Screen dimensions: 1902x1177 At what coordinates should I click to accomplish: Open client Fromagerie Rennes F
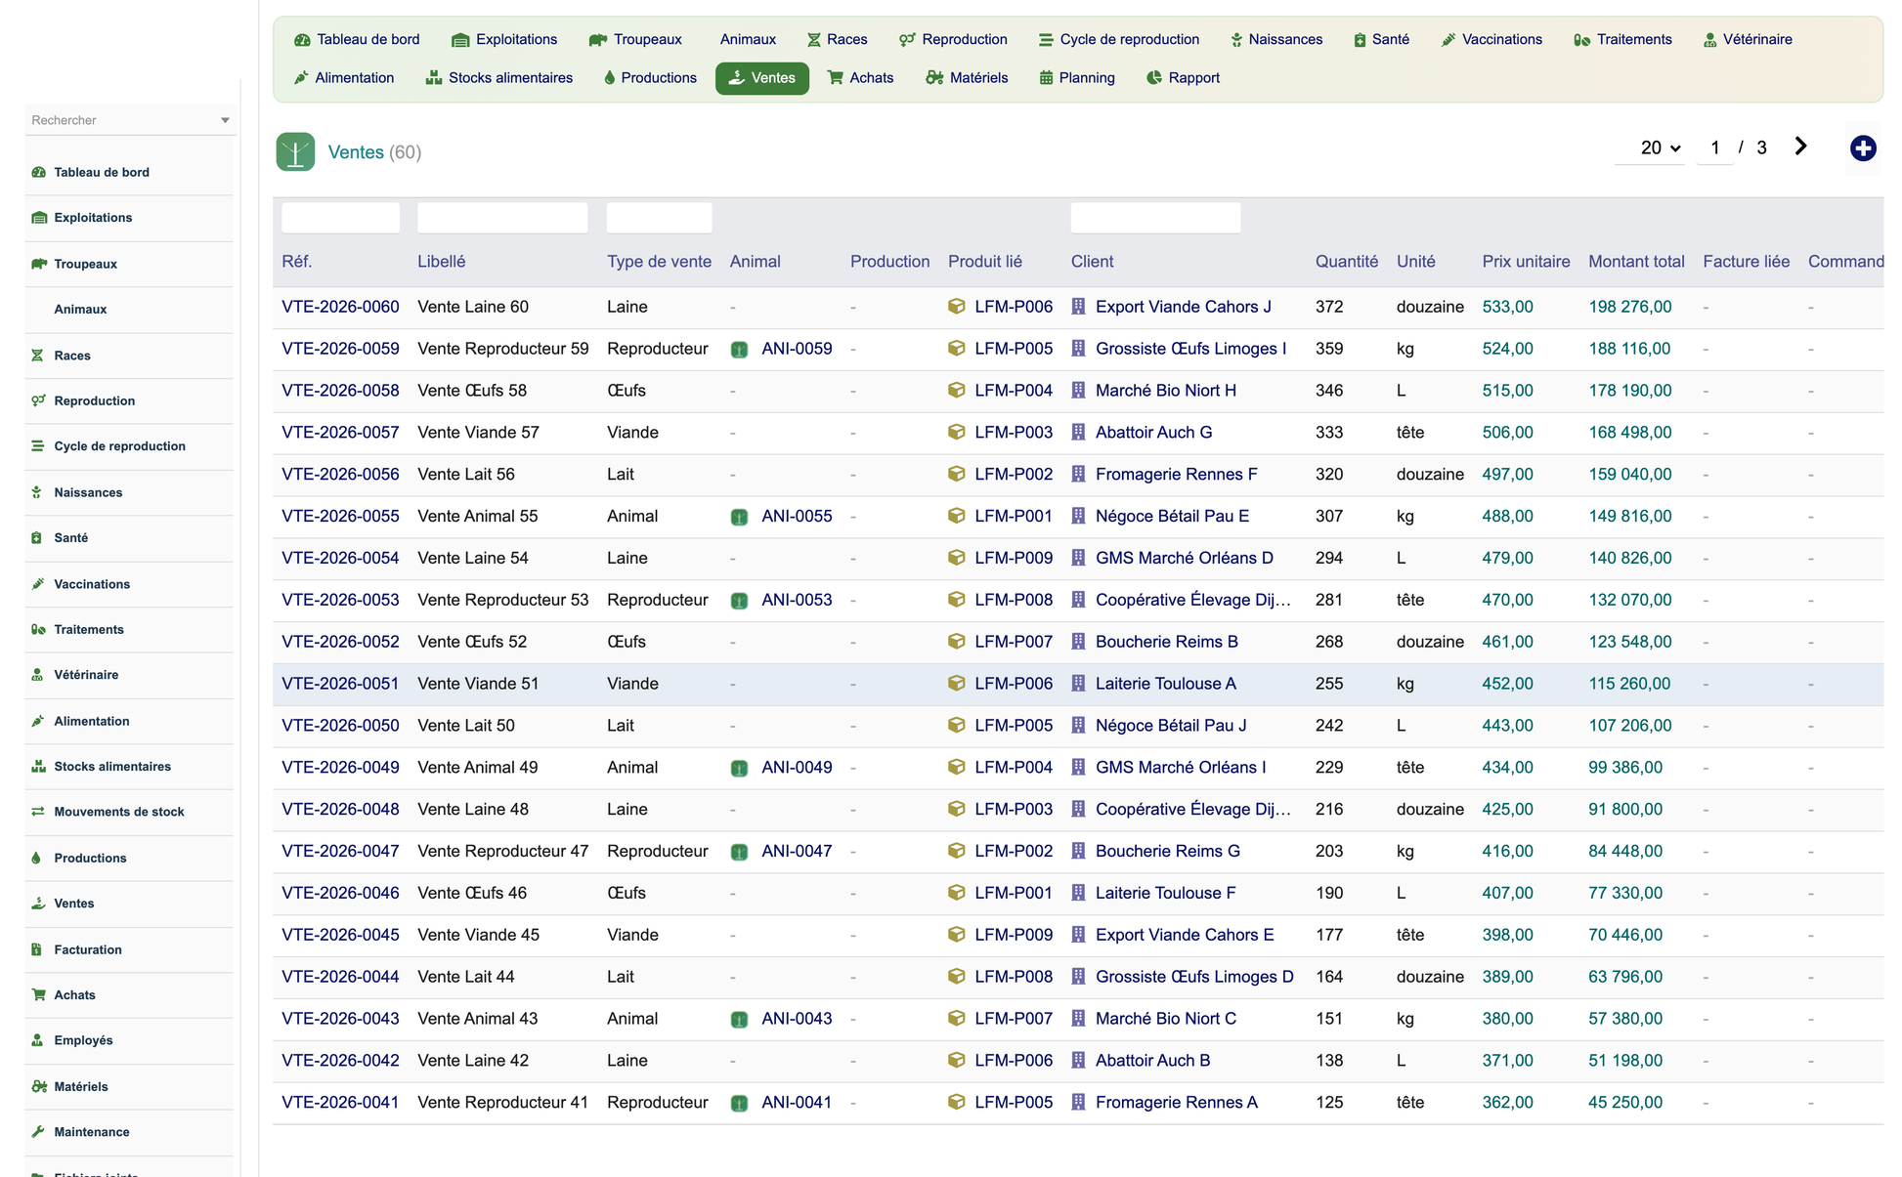tap(1176, 475)
